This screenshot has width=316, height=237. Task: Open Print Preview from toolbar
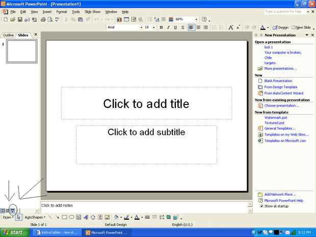coord(50,19)
